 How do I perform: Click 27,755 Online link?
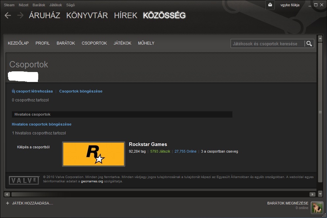coord(185,151)
